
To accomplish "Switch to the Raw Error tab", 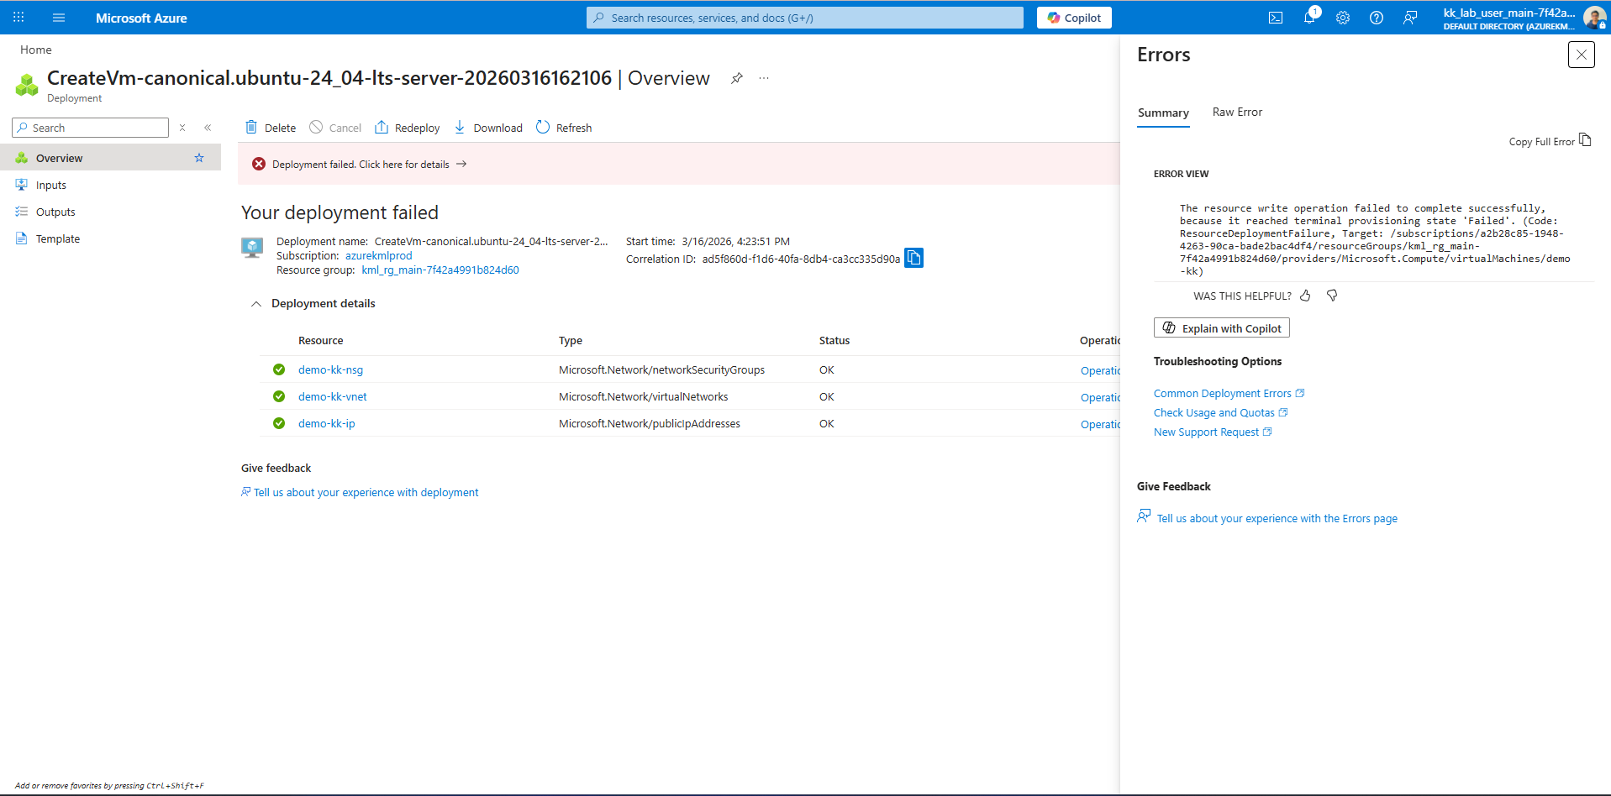I will tap(1237, 113).
